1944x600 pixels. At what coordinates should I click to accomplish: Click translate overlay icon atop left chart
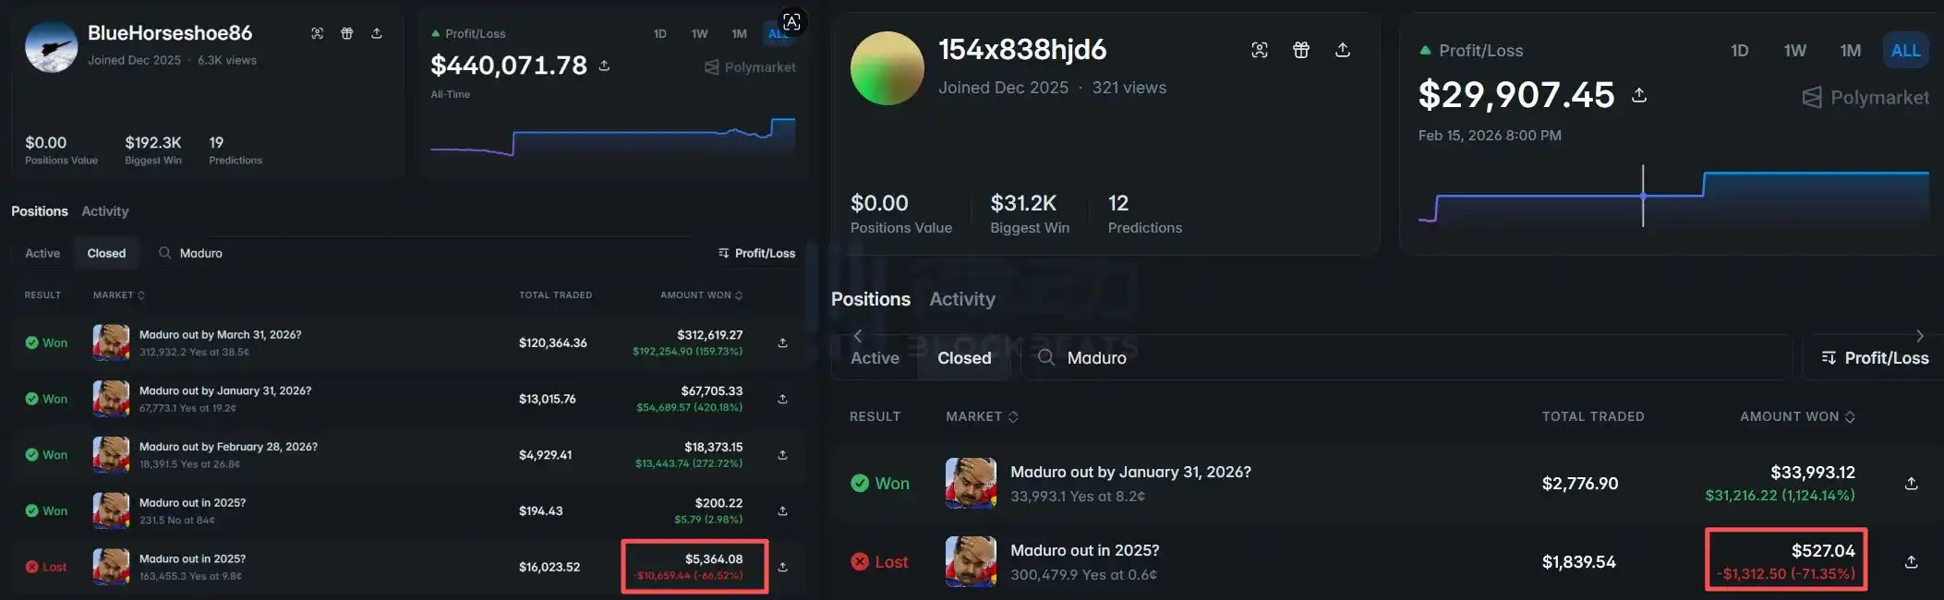click(x=791, y=21)
